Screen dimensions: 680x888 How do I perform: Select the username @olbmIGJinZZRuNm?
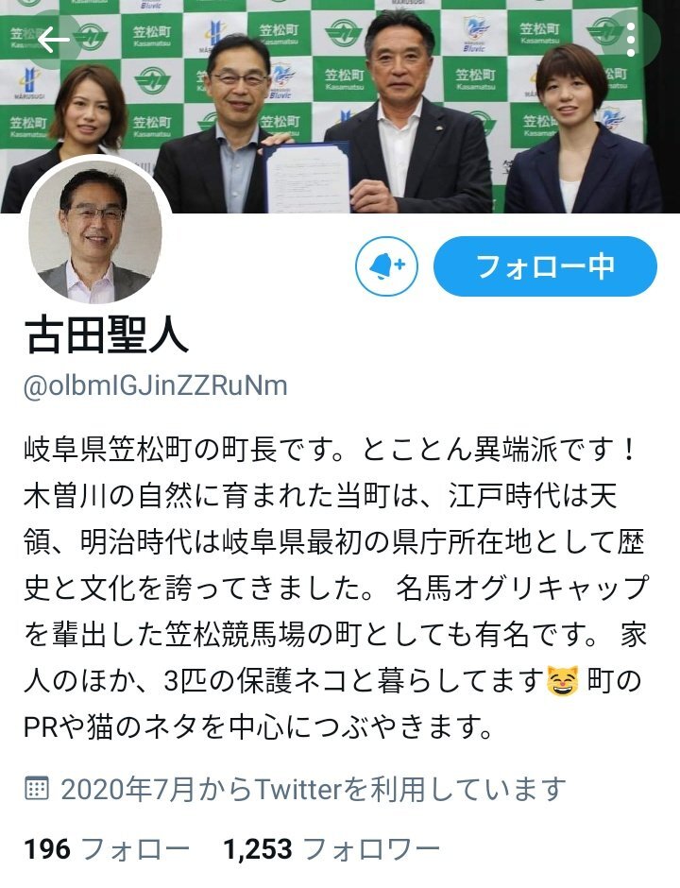[x=156, y=385]
